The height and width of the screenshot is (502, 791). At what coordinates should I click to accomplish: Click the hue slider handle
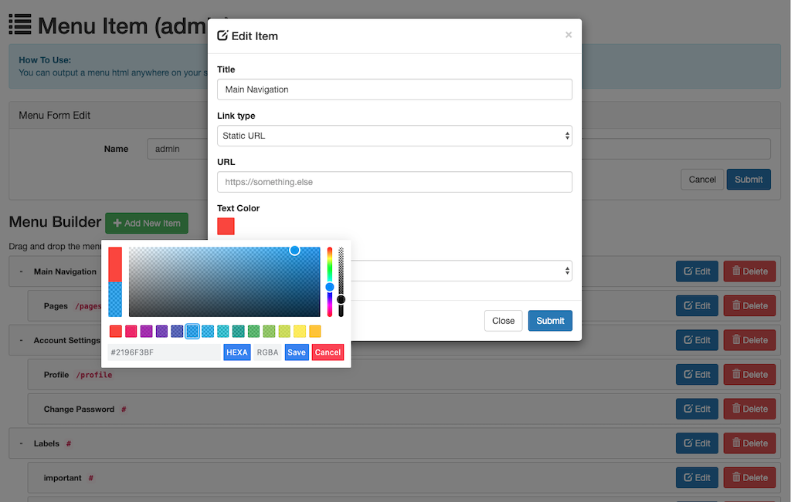pos(329,287)
